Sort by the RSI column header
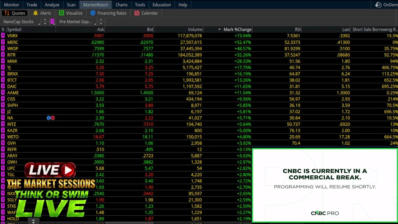The height and width of the screenshot is (224, 398). [x=277, y=29]
